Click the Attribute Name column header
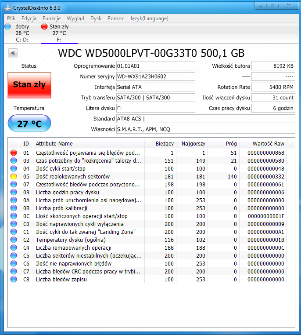Viewport: 301px width, 335px height. pyautogui.click(x=89, y=144)
